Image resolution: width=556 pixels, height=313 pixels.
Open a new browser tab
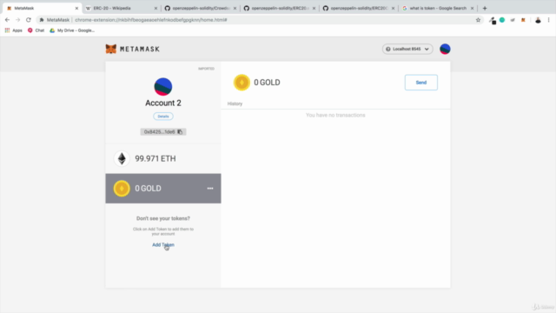pos(485,8)
